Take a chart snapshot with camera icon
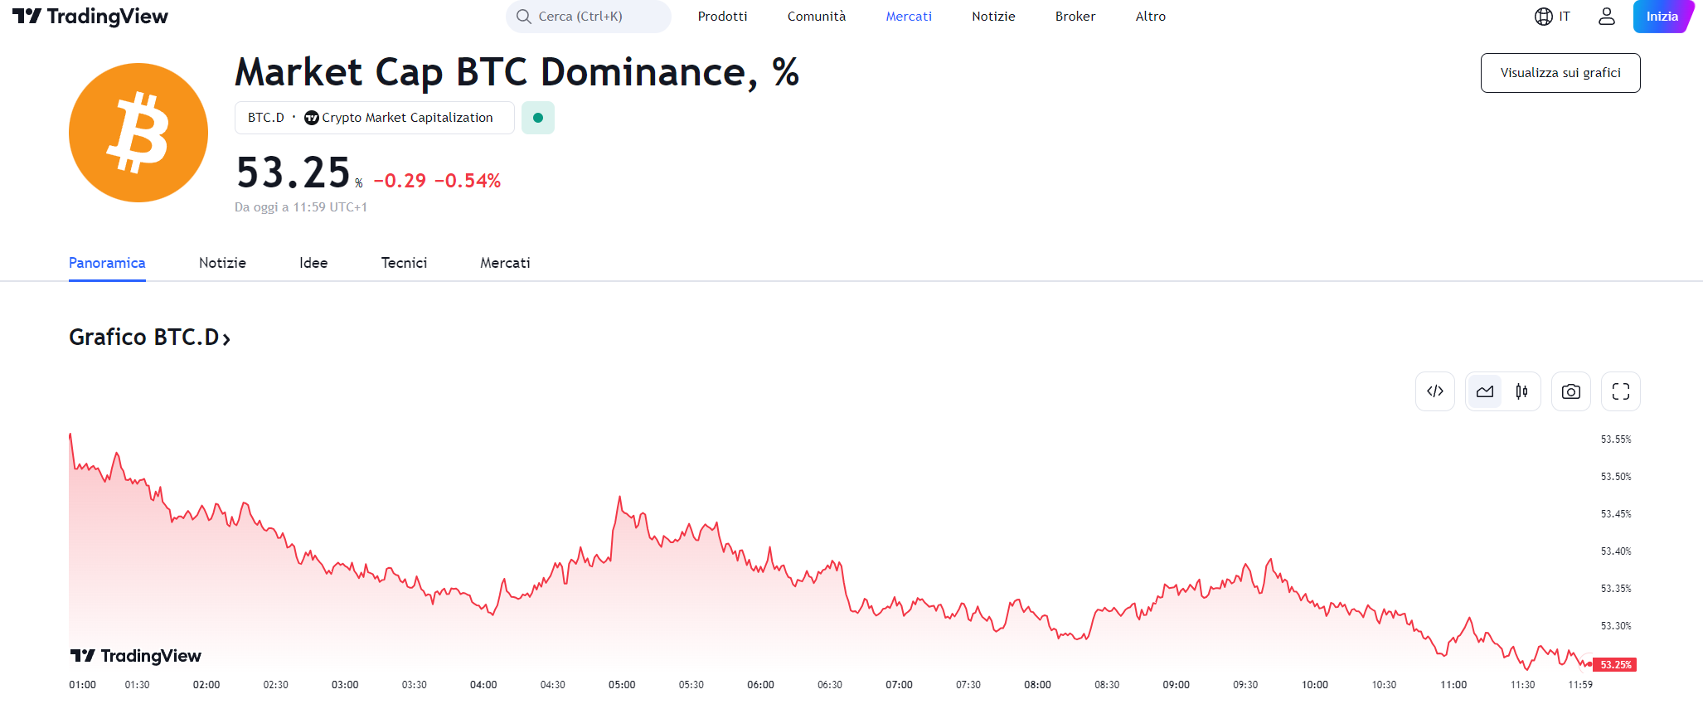The width and height of the screenshot is (1703, 704). coord(1571,391)
